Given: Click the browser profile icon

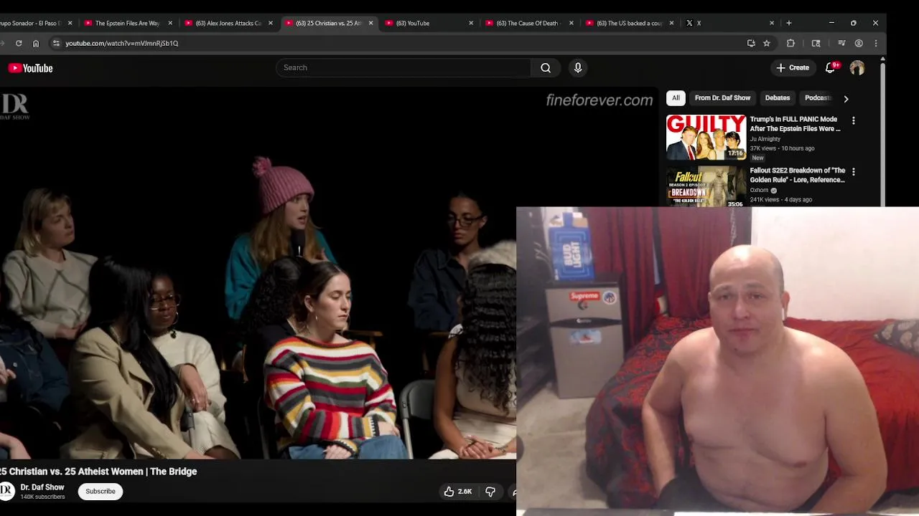Looking at the screenshot, I should (859, 43).
